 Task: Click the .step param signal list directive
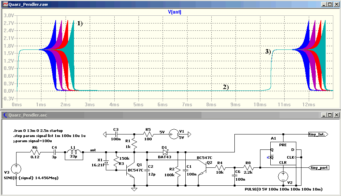tap(49, 136)
